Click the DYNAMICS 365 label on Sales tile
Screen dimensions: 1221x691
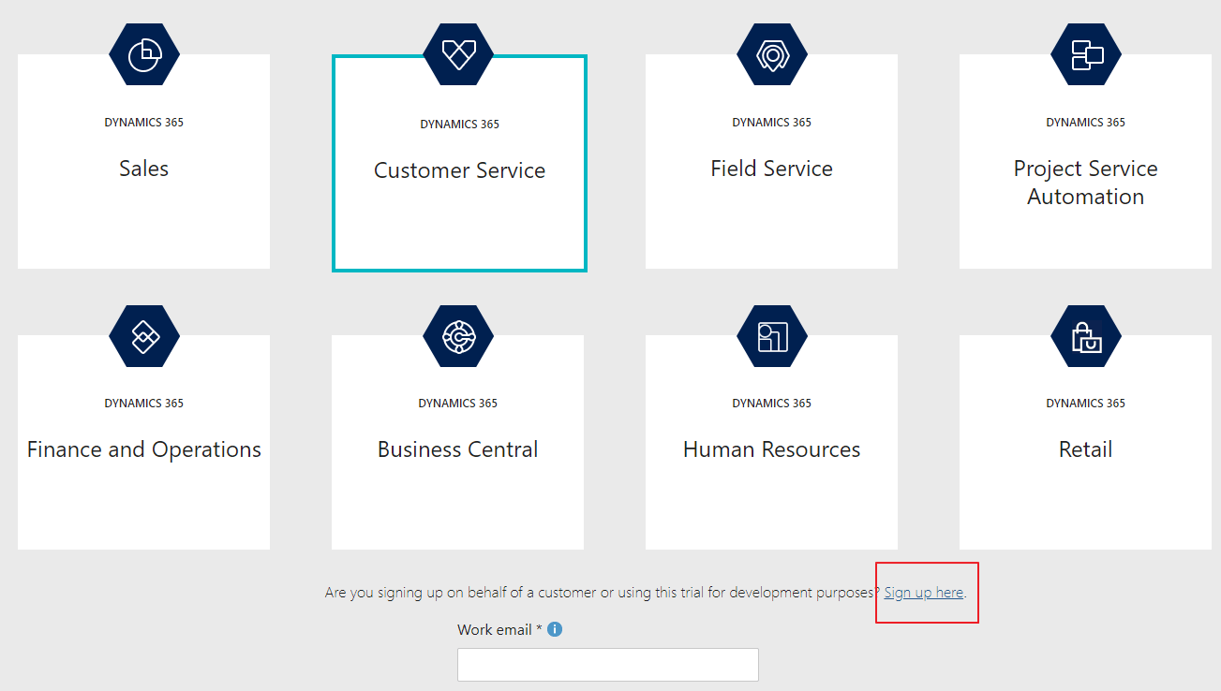point(143,122)
